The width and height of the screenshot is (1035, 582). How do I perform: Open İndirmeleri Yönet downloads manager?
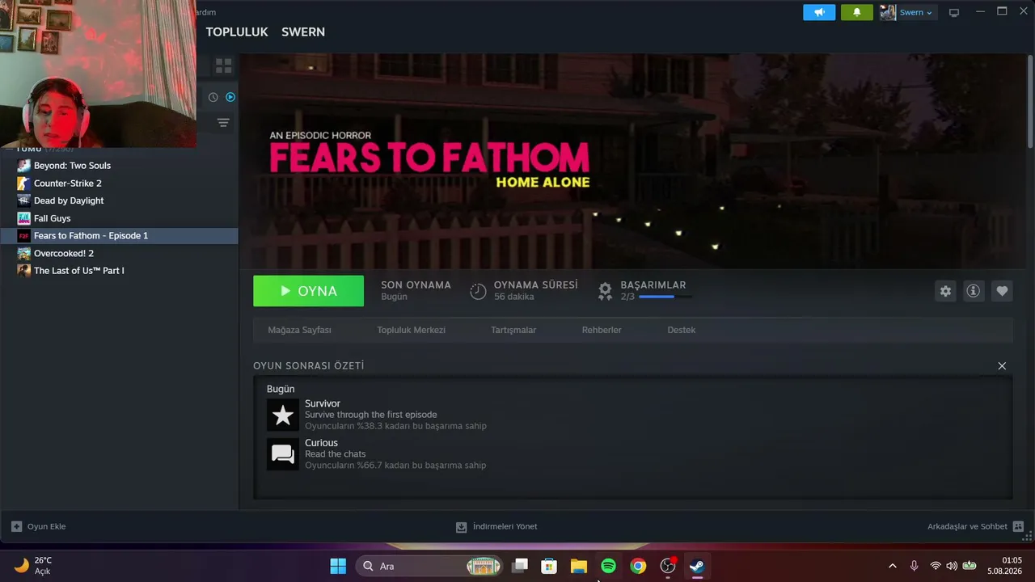tap(496, 527)
